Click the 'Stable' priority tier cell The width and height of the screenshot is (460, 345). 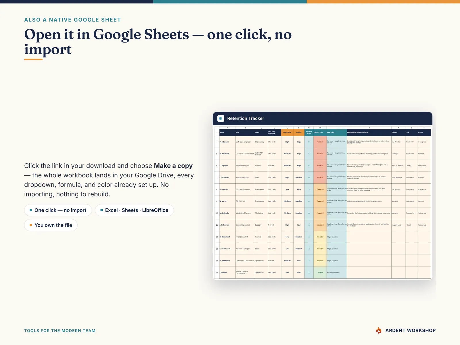(320, 273)
